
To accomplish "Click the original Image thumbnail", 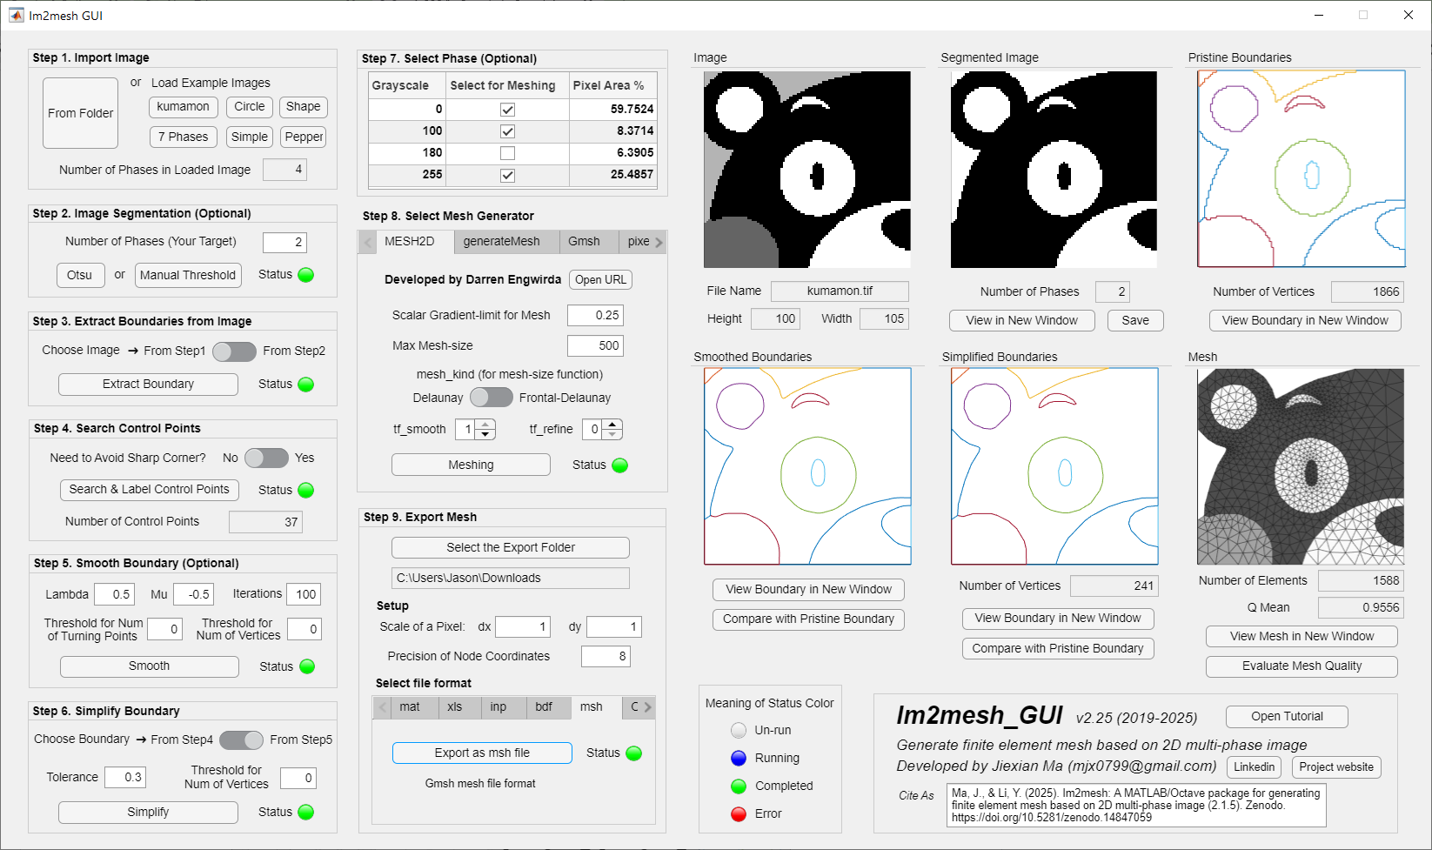I will [807, 170].
